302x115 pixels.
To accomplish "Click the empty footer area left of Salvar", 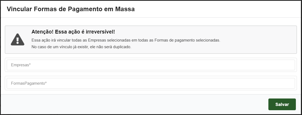I will [x=133, y=104].
